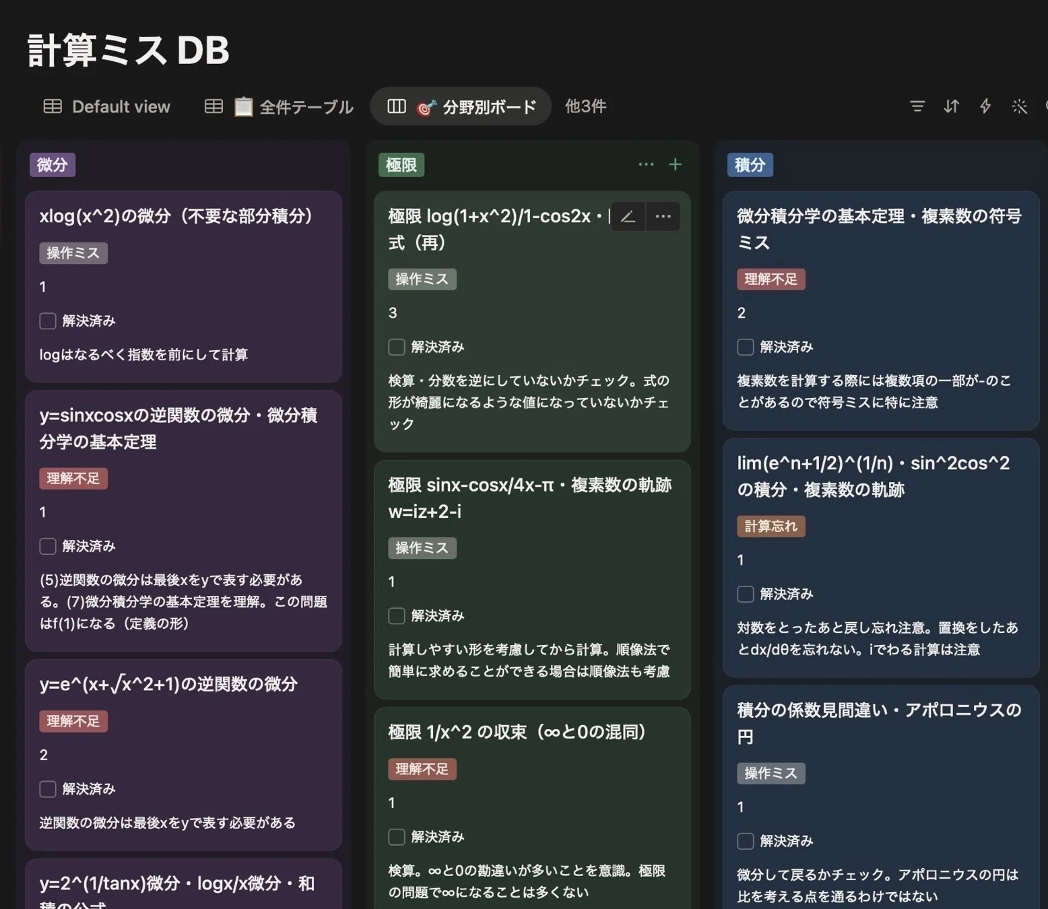1048x909 pixels.
Task: Check 解決済み on 極限 1/x^2 の収束 card
Action: tap(397, 837)
